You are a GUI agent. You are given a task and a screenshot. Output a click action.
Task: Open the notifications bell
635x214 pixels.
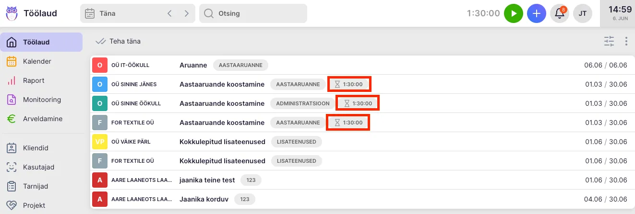[559, 13]
